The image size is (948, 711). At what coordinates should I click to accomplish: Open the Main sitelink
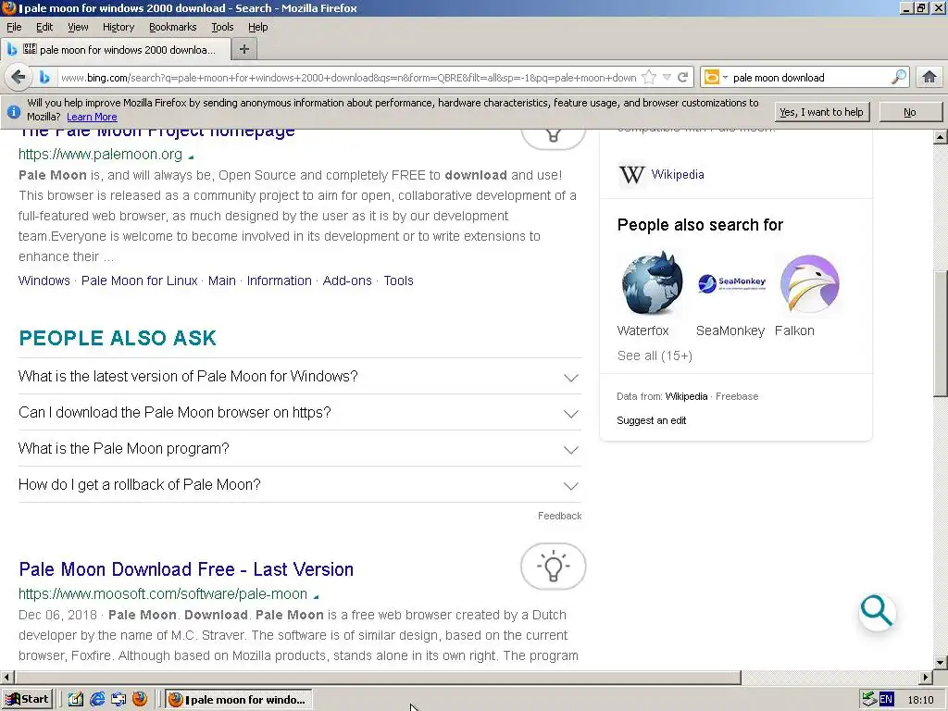222,281
